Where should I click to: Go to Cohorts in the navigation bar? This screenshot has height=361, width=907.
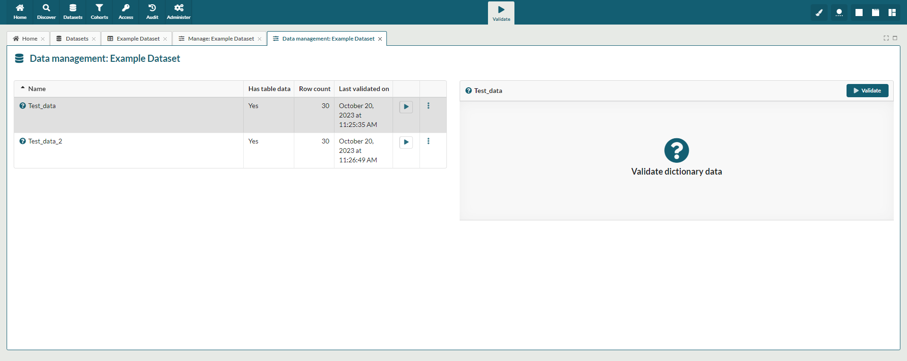(99, 12)
